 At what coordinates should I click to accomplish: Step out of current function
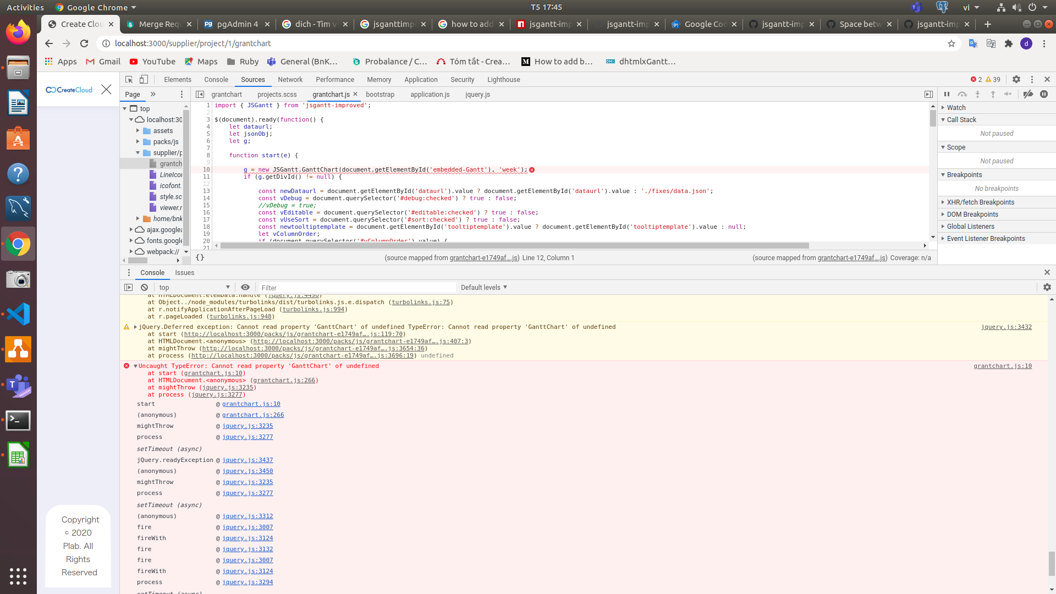pos(993,94)
